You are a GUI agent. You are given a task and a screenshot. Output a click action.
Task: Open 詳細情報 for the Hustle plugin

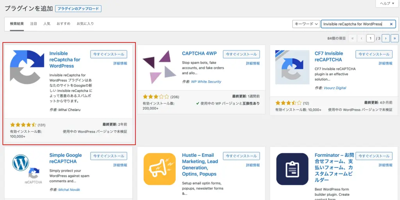[253, 165]
